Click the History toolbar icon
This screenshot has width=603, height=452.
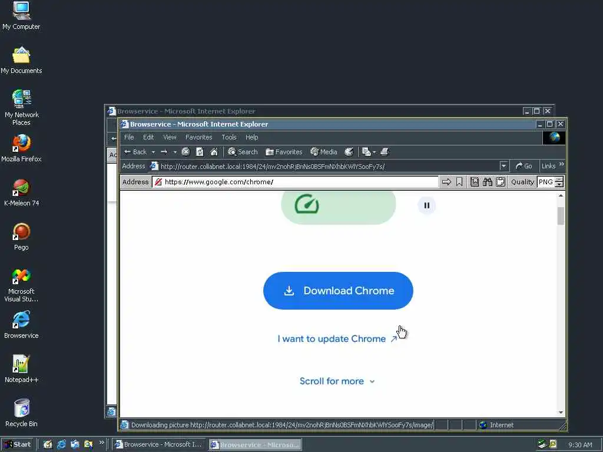click(349, 152)
